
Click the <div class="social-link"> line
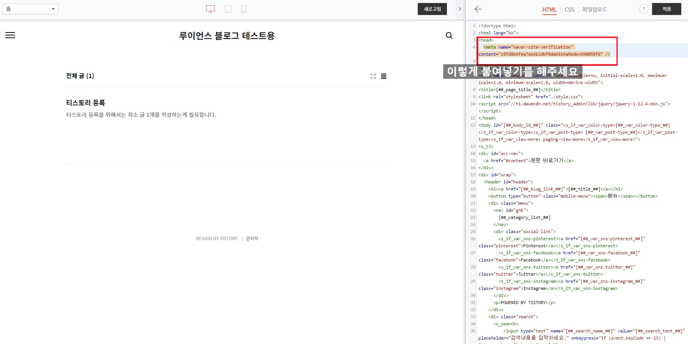point(524,232)
